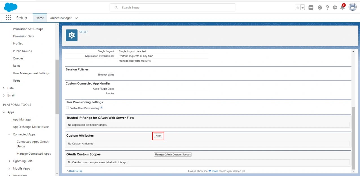Open the App Launcher waffle icon

(8, 17)
